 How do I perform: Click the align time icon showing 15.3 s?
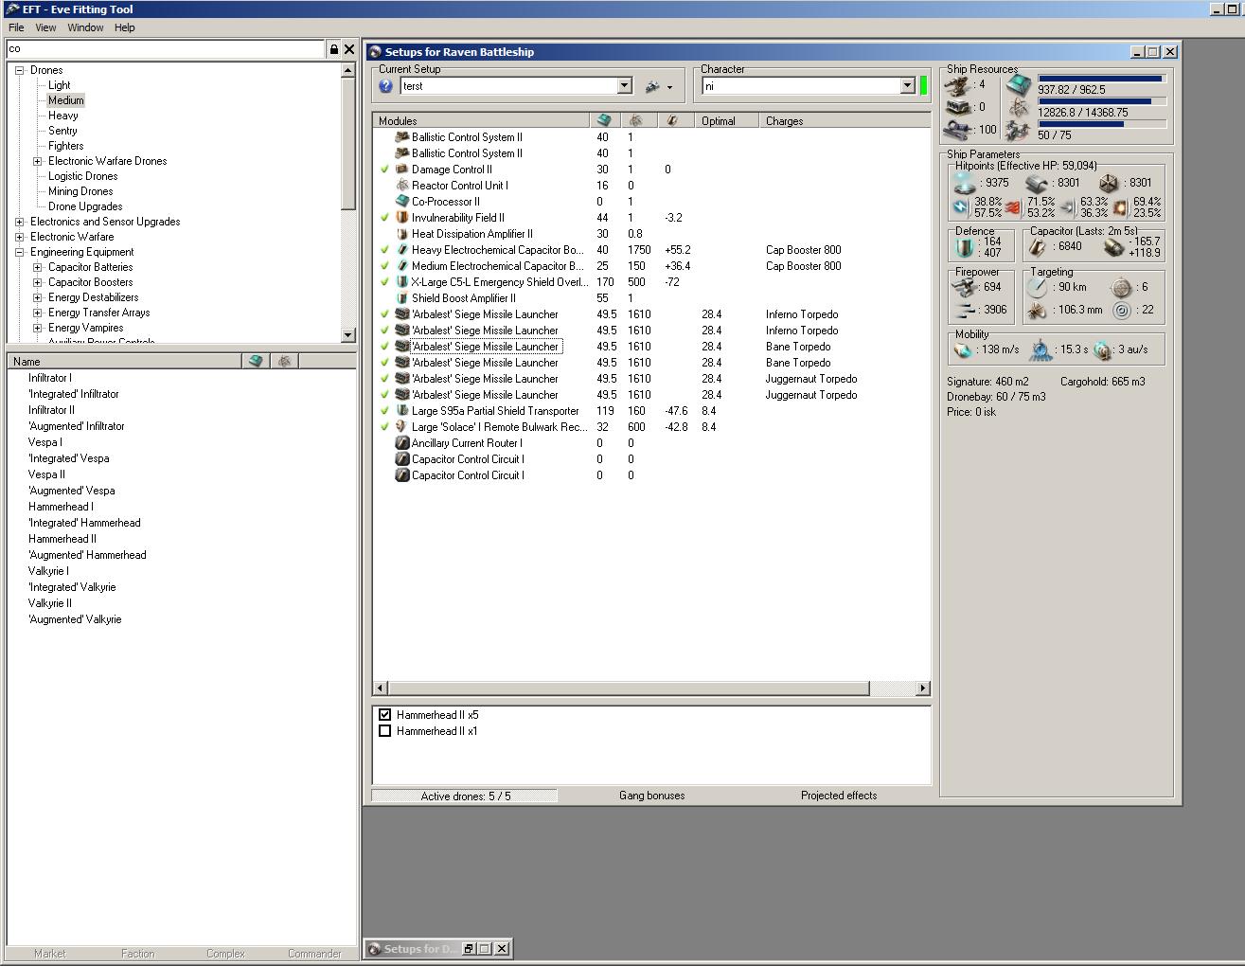tap(1040, 349)
